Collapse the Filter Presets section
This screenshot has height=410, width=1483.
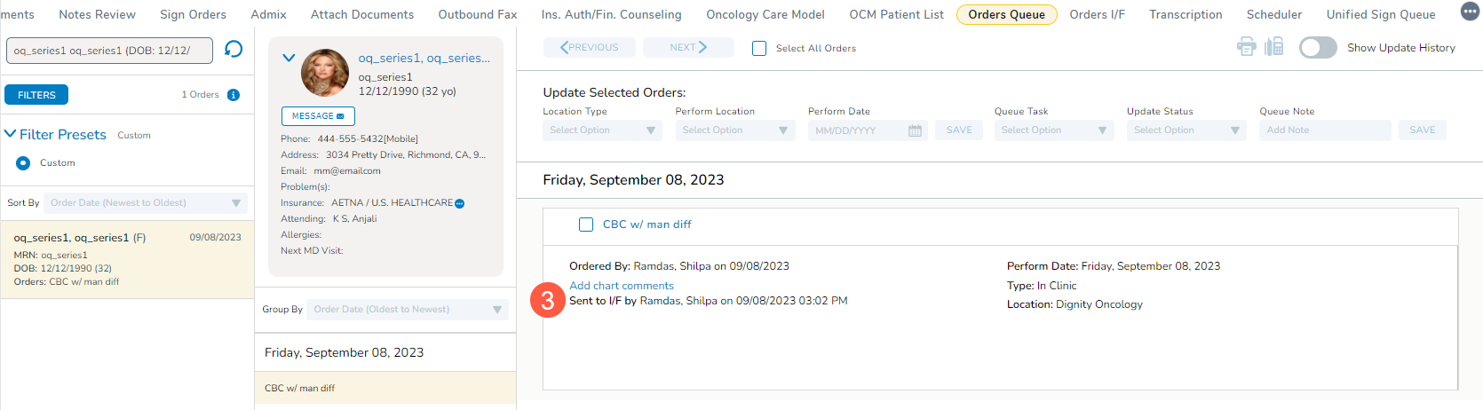[x=11, y=134]
